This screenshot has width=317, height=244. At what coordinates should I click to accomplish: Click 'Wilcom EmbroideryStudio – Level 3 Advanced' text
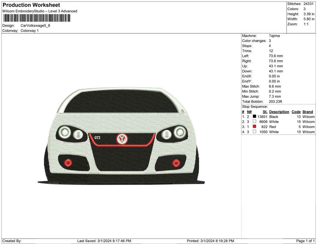[40, 11]
